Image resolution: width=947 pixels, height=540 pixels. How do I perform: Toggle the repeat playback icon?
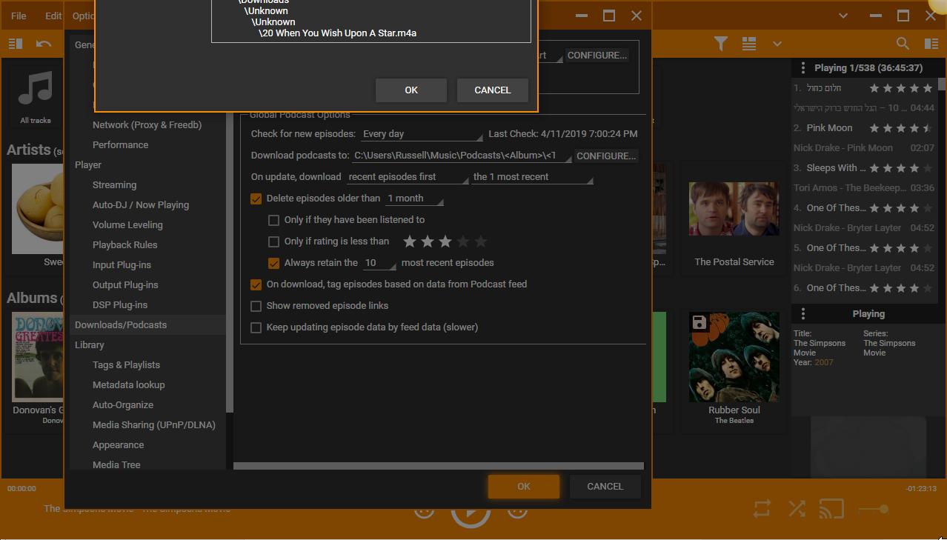pyautogui.click(x=762, y=509)
